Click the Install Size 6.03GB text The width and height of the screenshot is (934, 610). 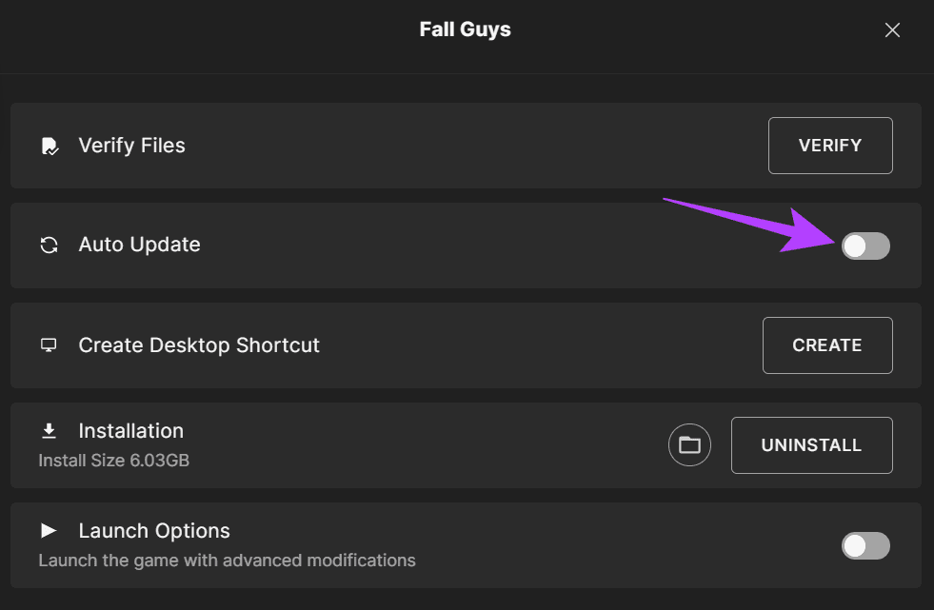click(x=113, y=461)
